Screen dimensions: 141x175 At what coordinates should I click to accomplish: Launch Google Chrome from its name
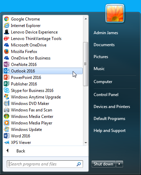coord(25,19)
